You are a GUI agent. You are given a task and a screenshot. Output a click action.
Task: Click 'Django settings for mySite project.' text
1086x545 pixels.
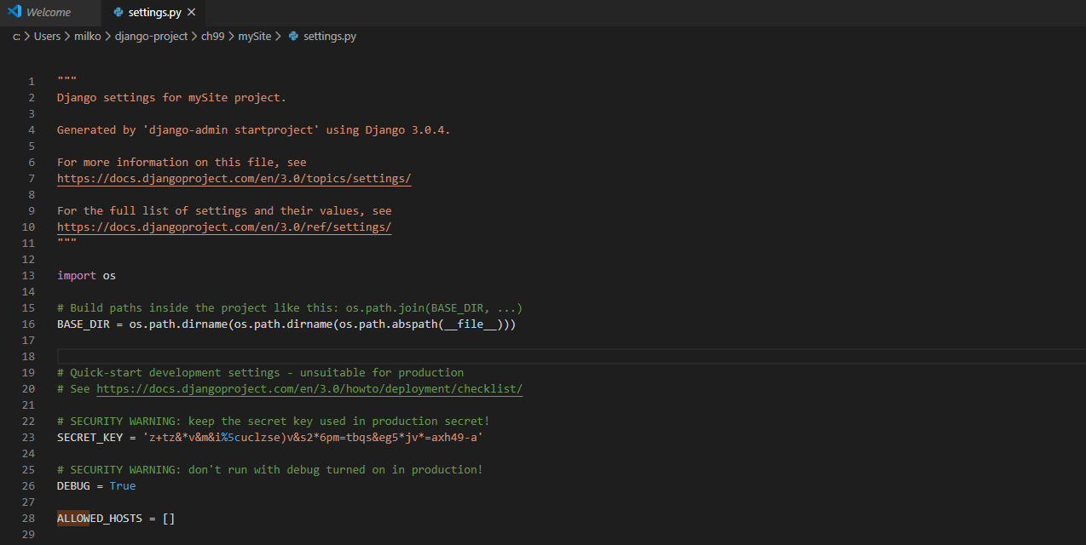tap(171, 98)
